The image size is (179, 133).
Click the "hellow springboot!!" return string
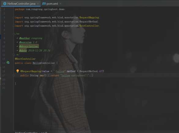click(75, 75)
